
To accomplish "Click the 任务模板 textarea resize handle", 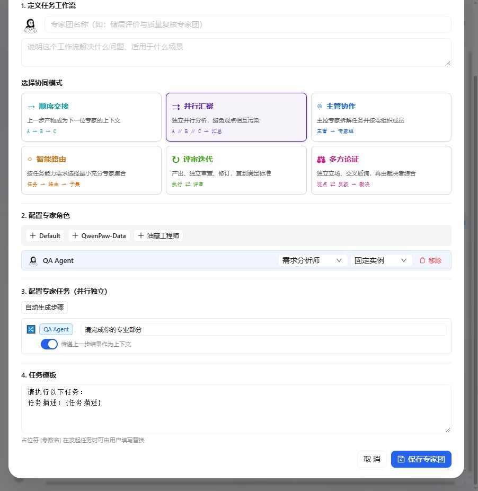I will 448,429.
